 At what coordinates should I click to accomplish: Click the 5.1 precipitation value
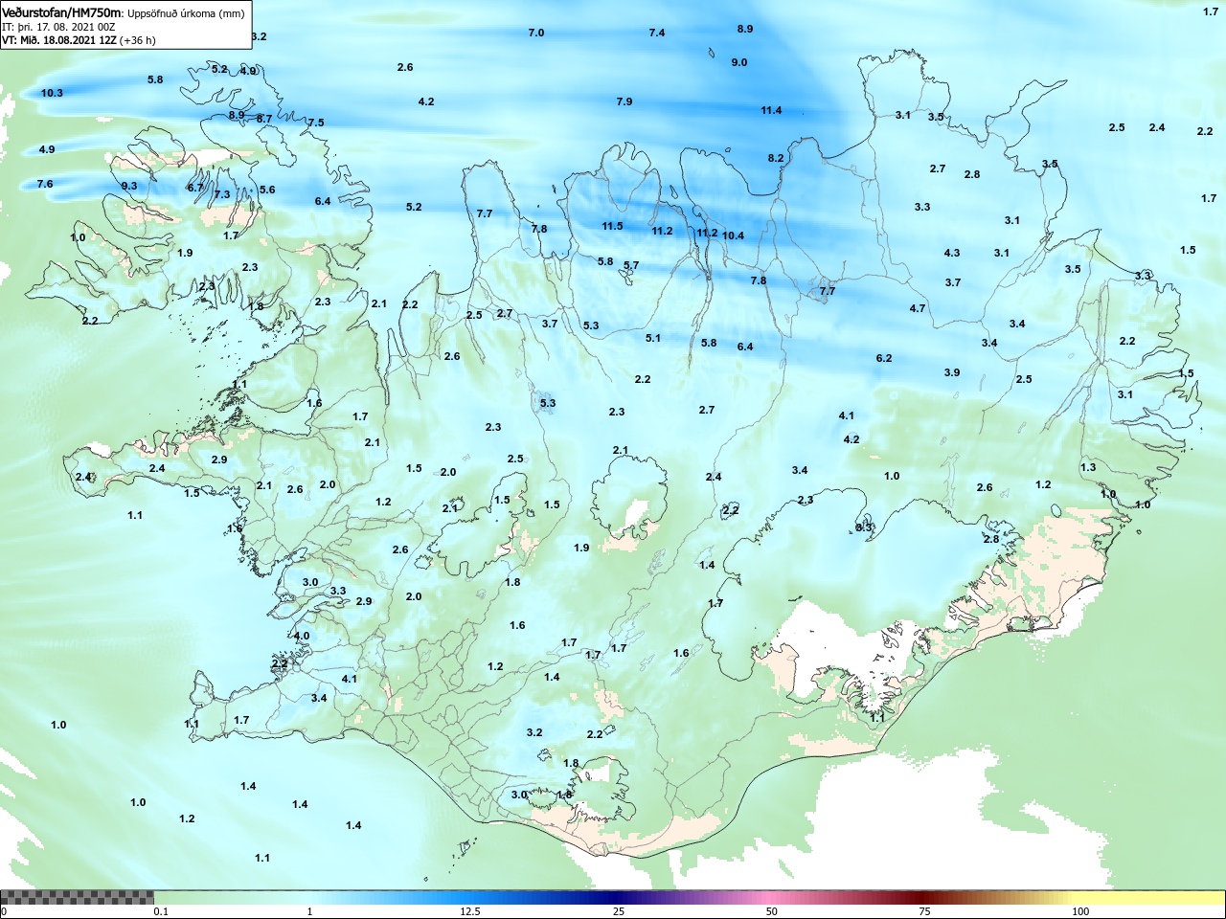(x=653, y=338)
